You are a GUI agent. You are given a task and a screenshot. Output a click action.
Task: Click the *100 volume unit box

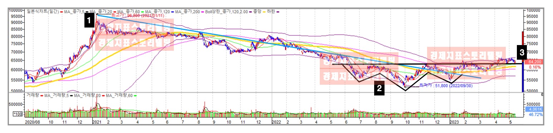18,114
